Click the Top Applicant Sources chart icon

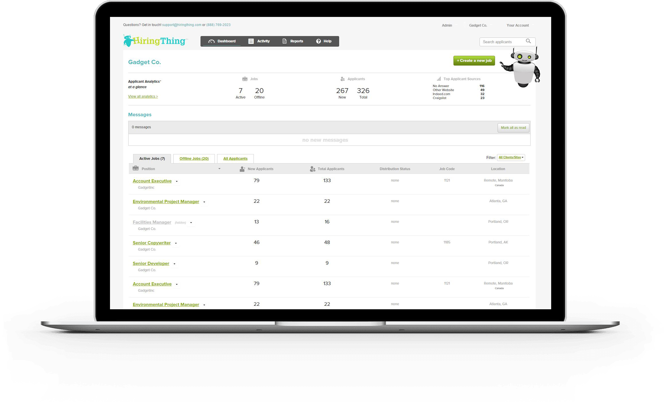pos(439,79)
